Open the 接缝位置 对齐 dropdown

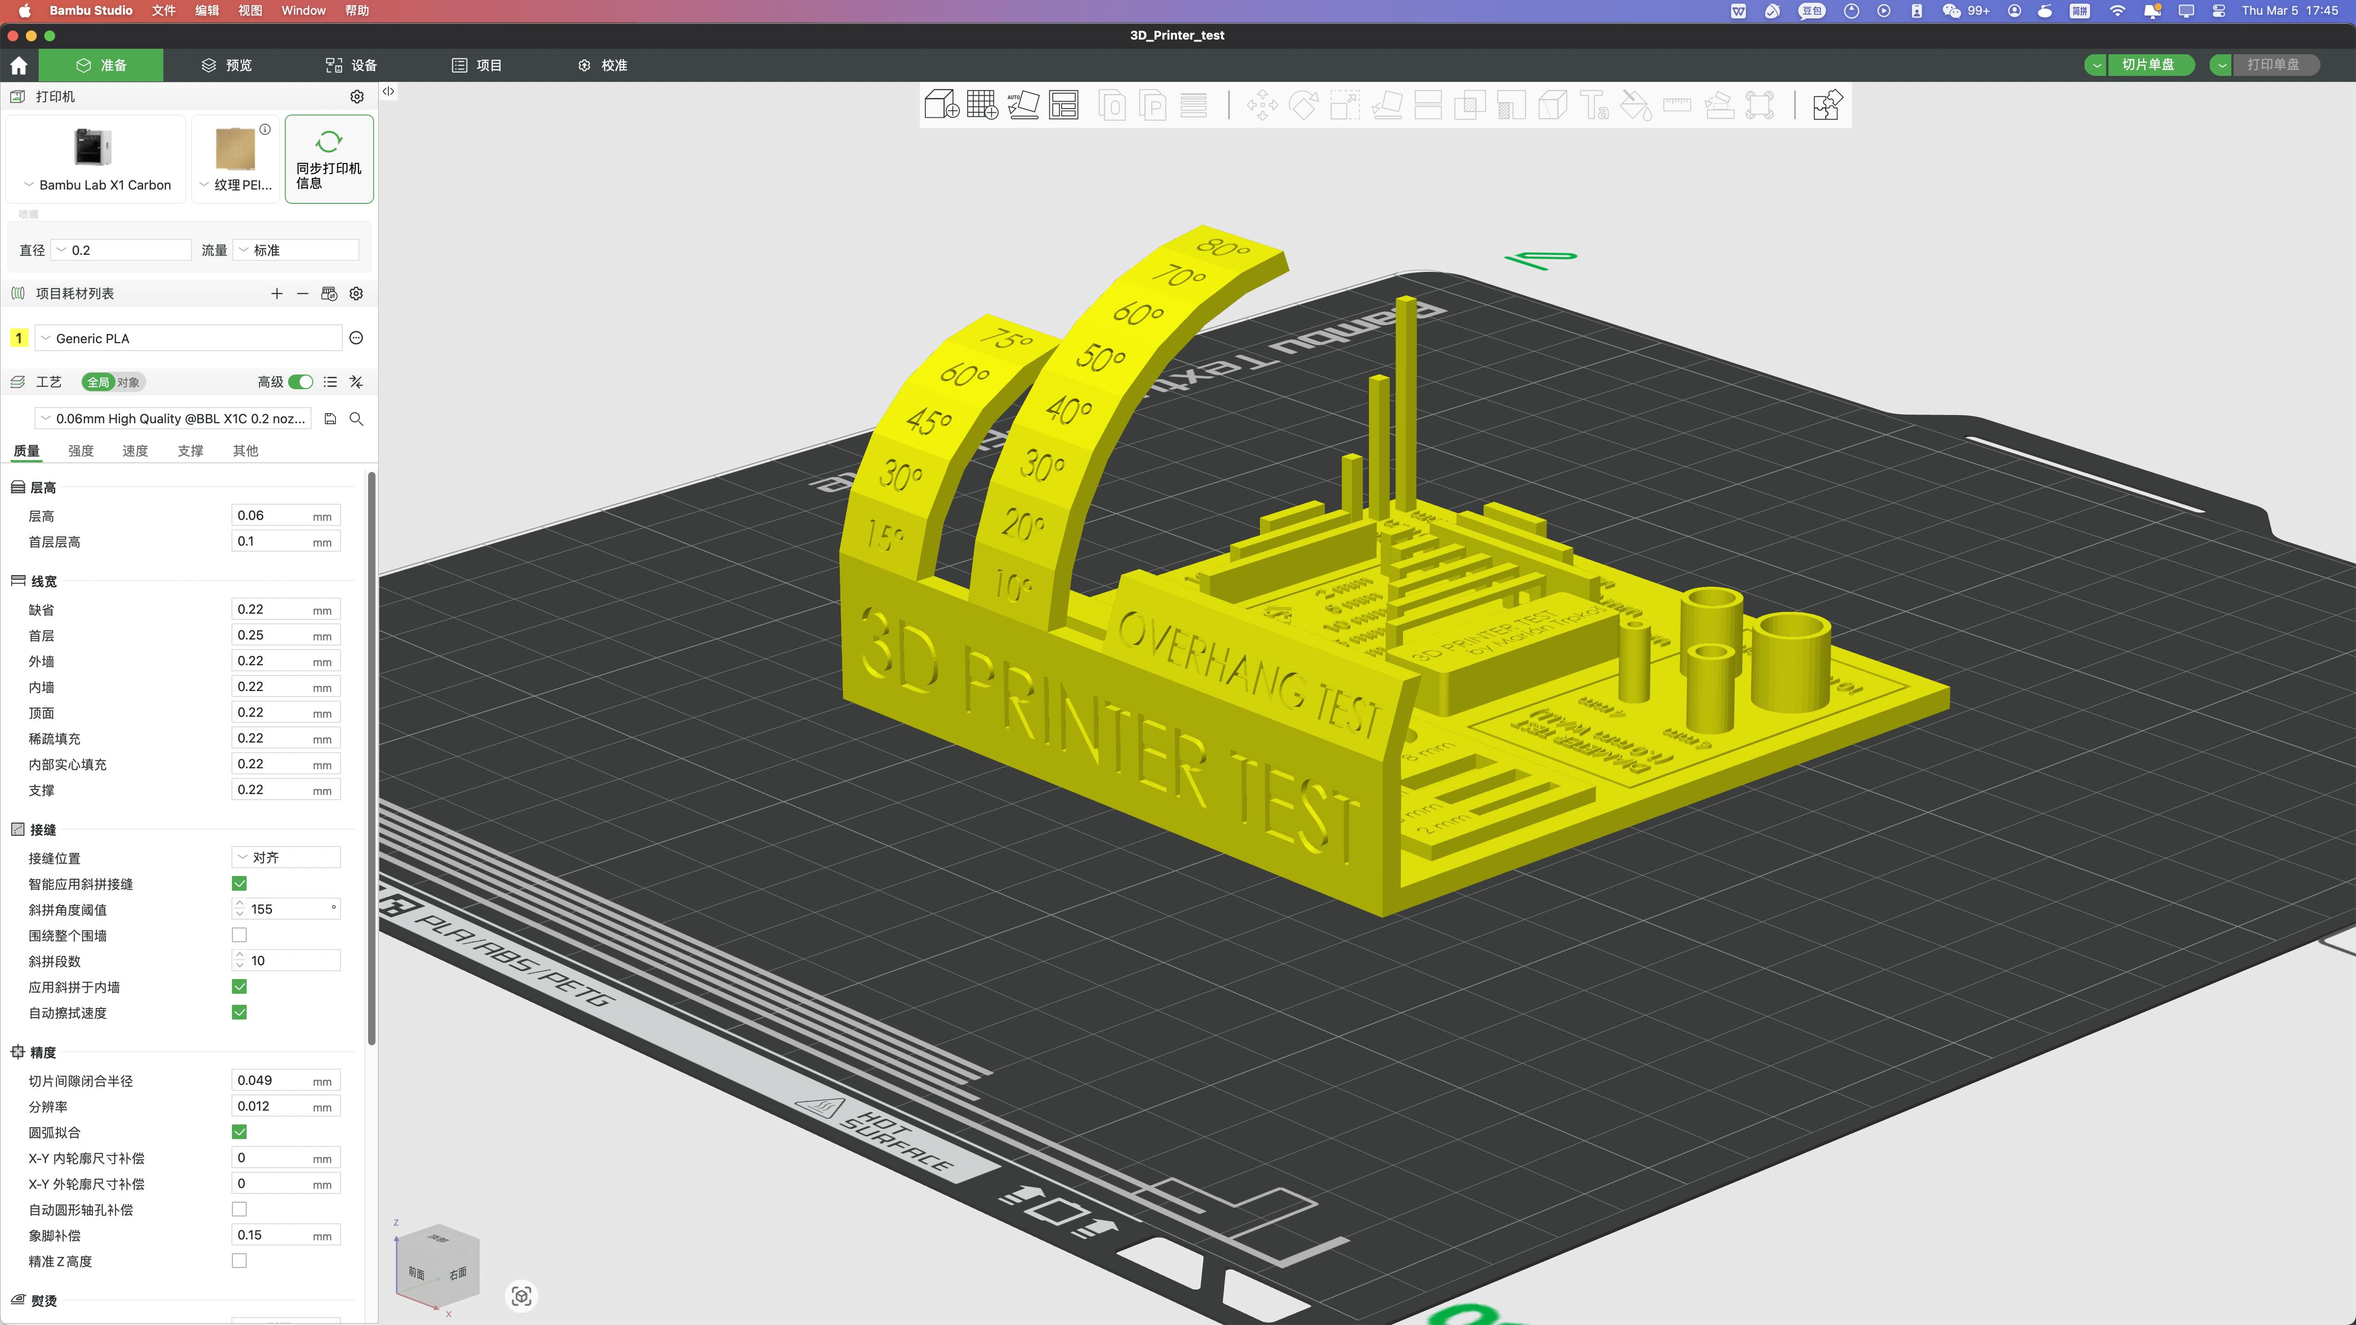click(284, 857)
